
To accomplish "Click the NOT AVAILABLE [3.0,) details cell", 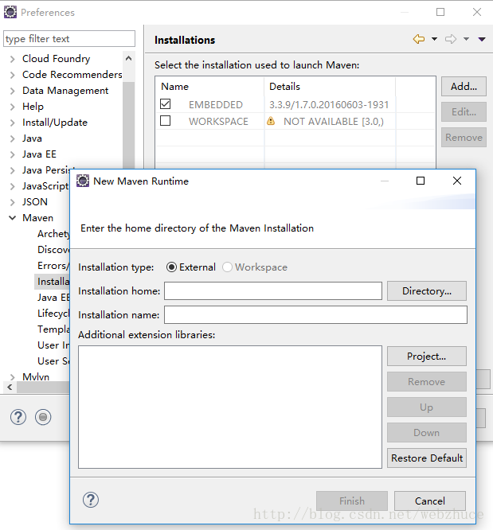I will [x=334, y=121].
